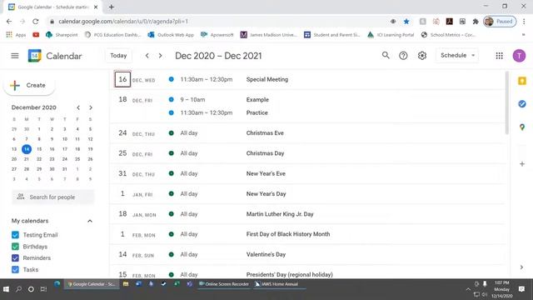Open the Windows Start menu

click(6, 289)
